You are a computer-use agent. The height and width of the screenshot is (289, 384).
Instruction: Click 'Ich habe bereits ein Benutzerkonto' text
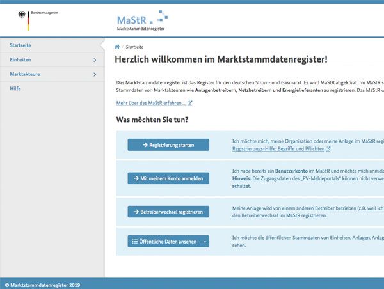[x=270, y=171]
